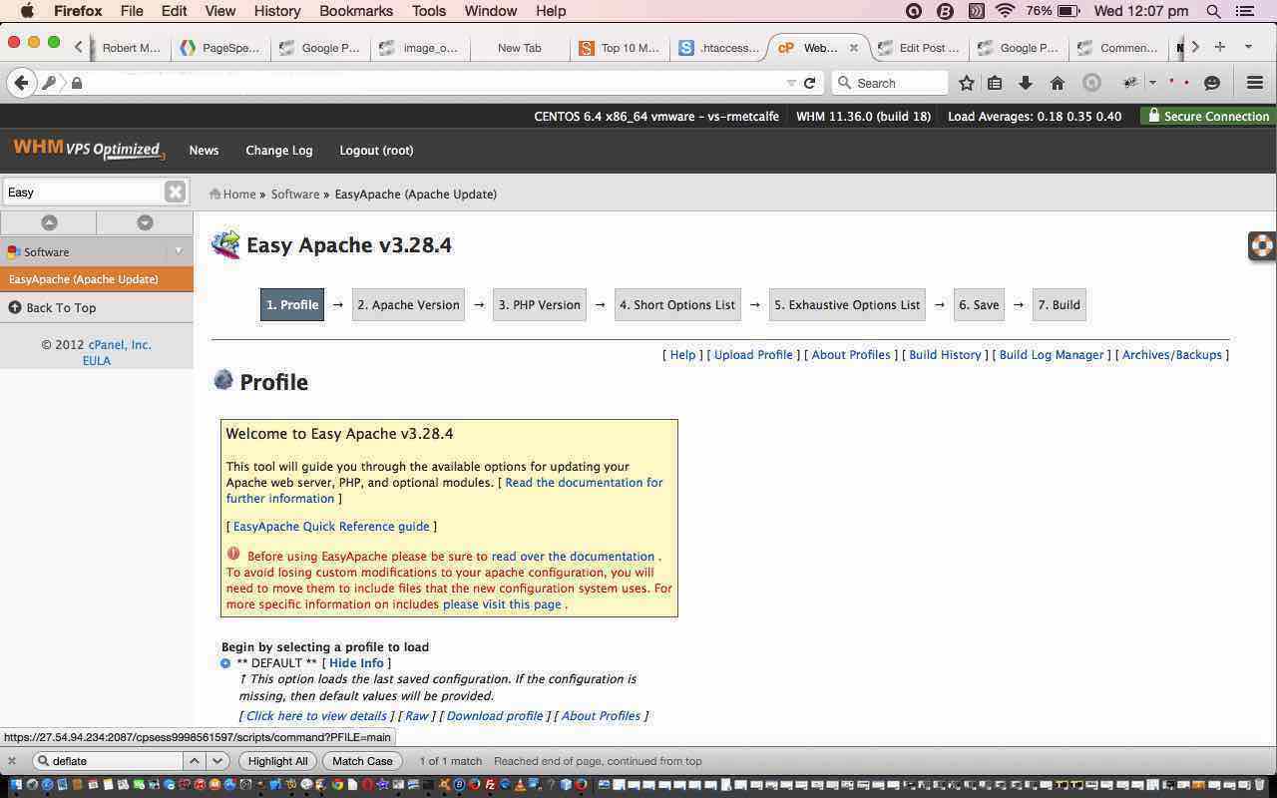Open a new tab with the plus button

(1219, 47)
